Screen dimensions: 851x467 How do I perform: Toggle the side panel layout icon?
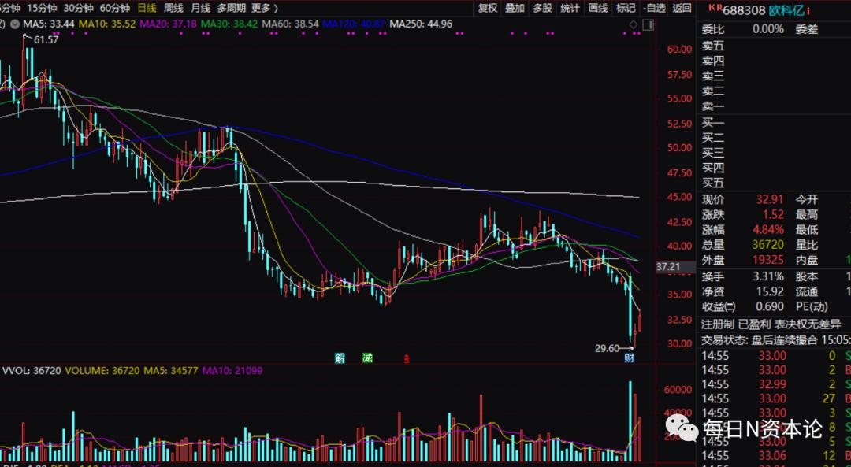648,24
